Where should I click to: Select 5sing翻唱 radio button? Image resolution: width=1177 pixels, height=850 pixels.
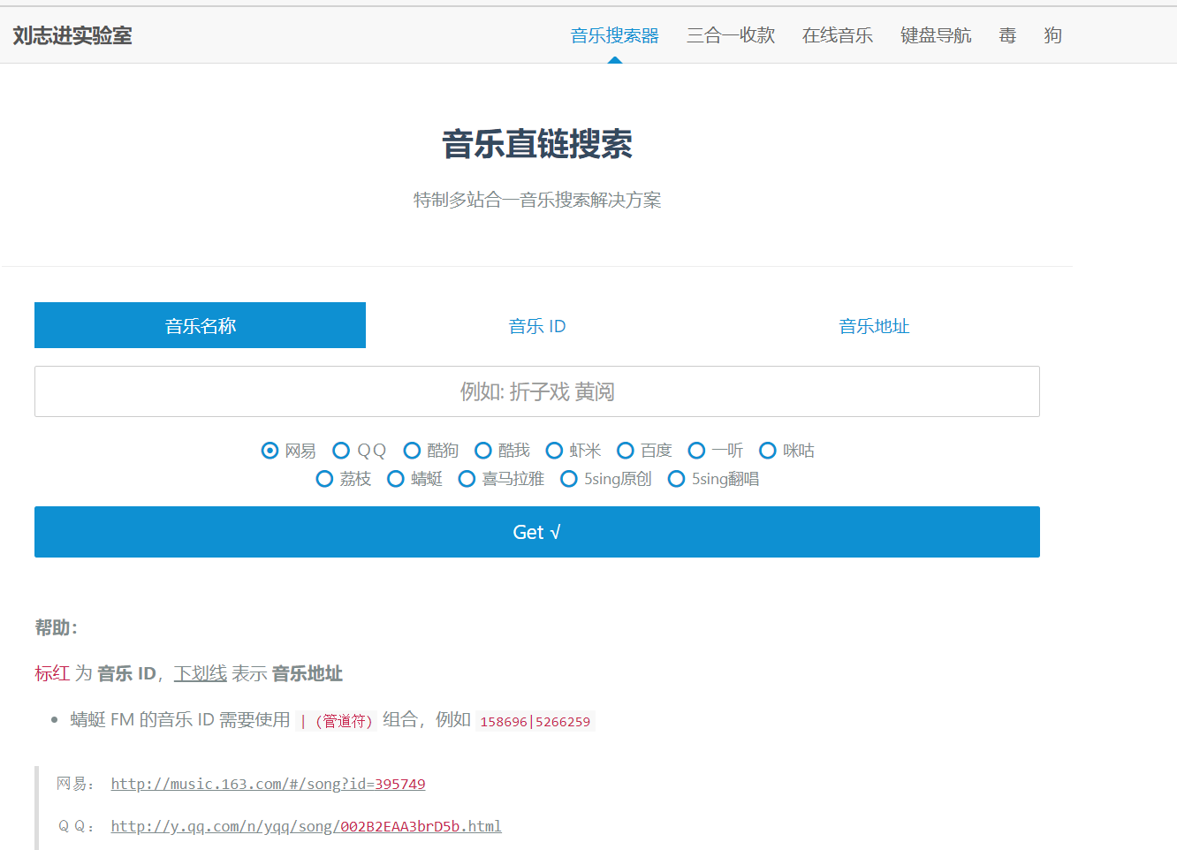[676, 479]
